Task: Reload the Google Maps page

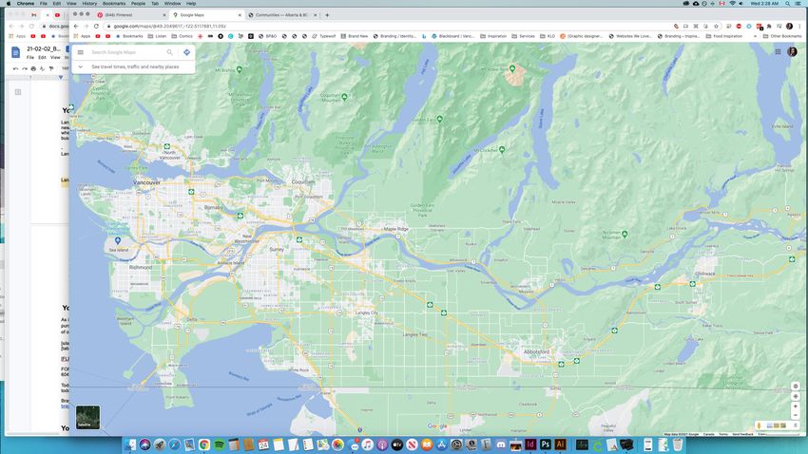Action: (96, 26)
